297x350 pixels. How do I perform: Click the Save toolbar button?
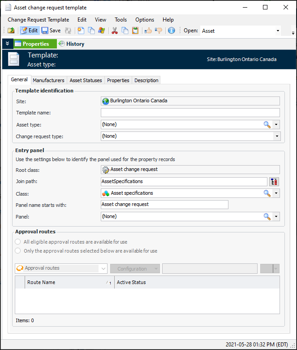coord(51,31)
